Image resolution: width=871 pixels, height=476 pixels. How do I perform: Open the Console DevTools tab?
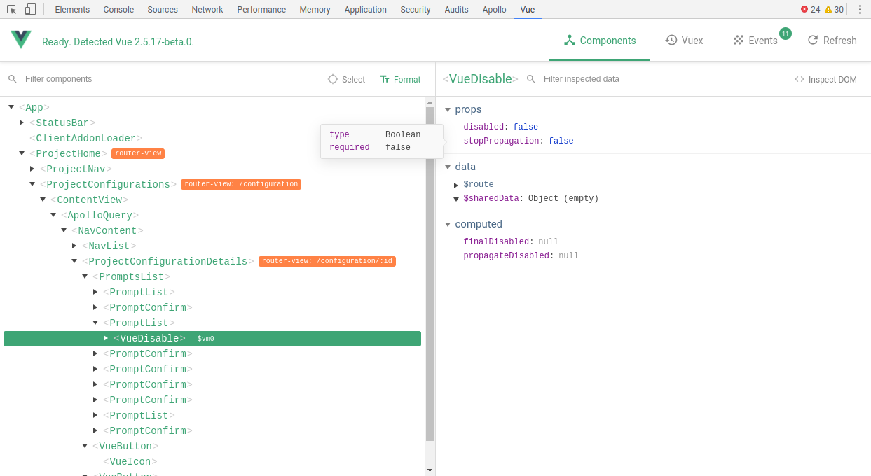tap(118, 10)
